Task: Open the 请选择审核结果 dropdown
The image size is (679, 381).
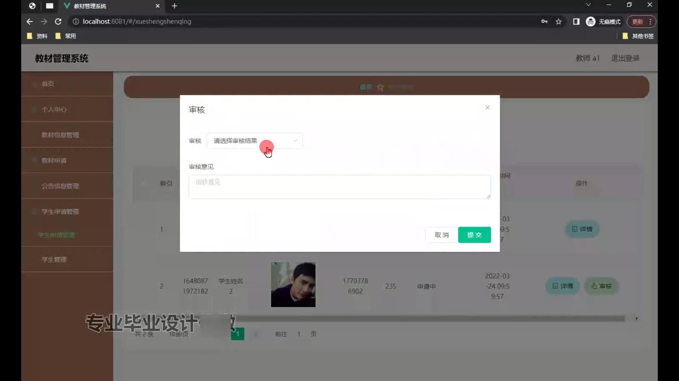Action: (255, 141)
